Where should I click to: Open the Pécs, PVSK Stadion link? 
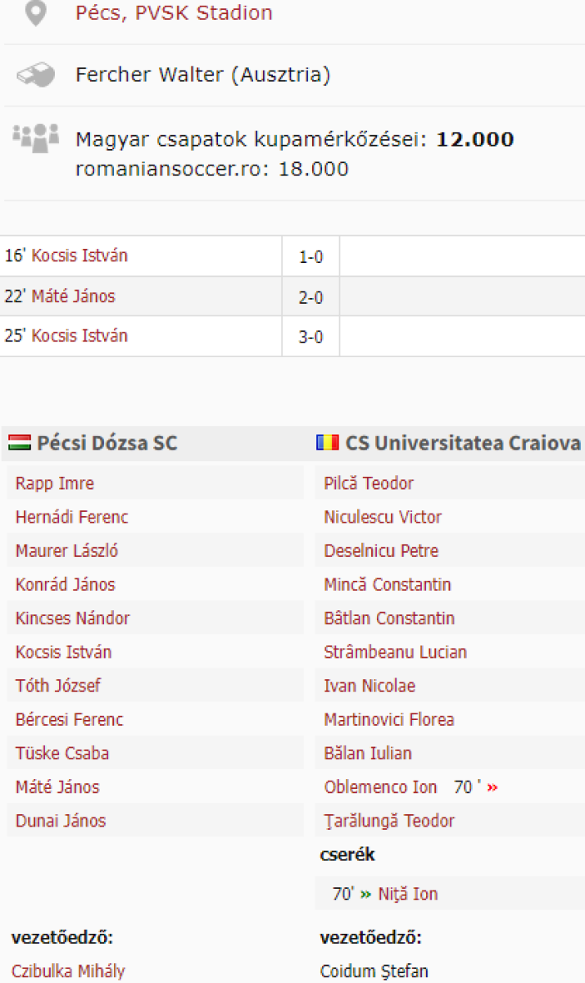174,14
